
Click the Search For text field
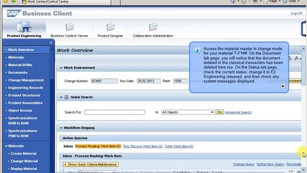click(x=115, y=112)
